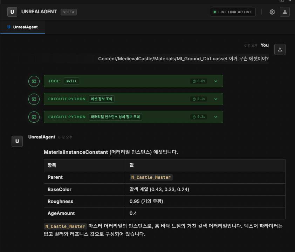
Task: Expand the skill TOOL block with its chevron
Action: pos(216,81)
